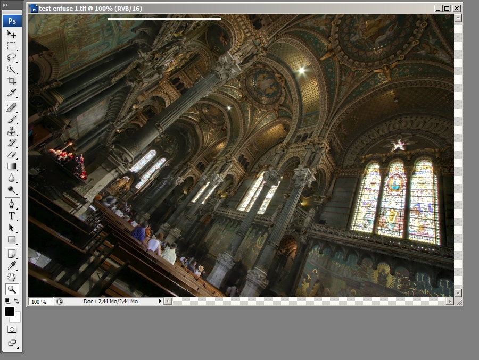Open the foreground color picker
The width and height of the screenshot is (479, 360).
pyautogui.click(x=10, y=312)
